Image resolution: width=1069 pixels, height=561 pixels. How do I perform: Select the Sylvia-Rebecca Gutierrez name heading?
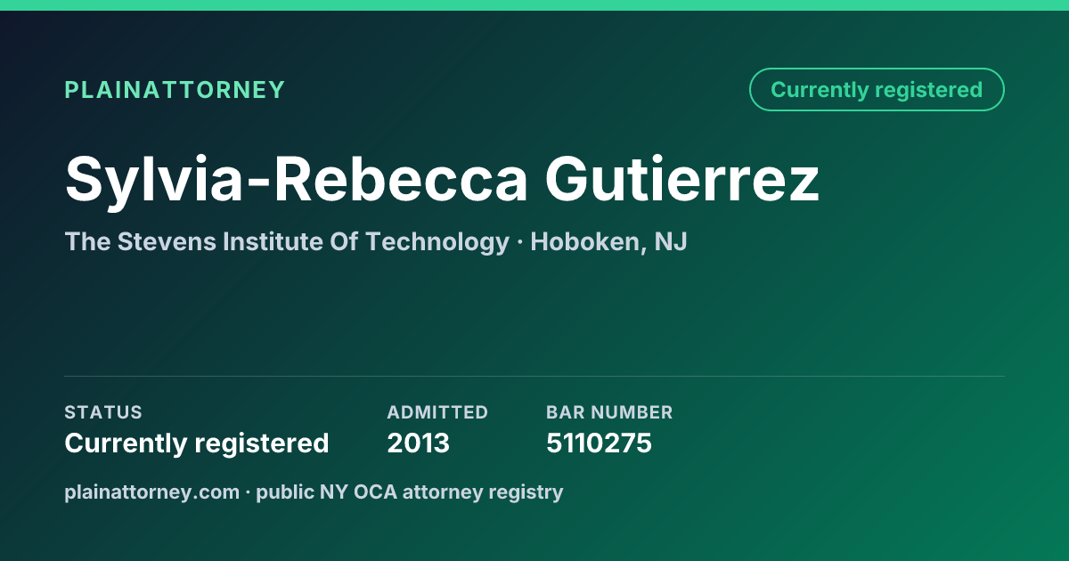442,179
